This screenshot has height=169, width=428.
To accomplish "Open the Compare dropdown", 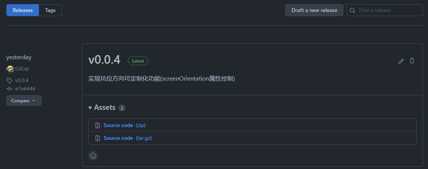I will pos(24,100).
